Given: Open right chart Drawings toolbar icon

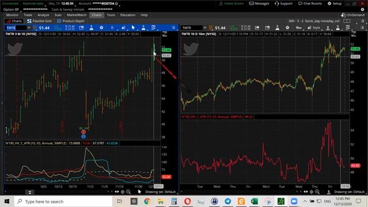Looking at the screenshot, I should pos(347,28).
